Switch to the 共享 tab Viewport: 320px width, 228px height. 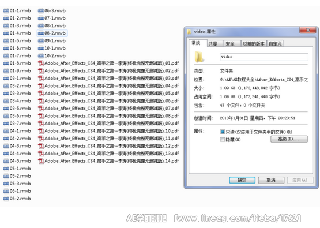215,44
